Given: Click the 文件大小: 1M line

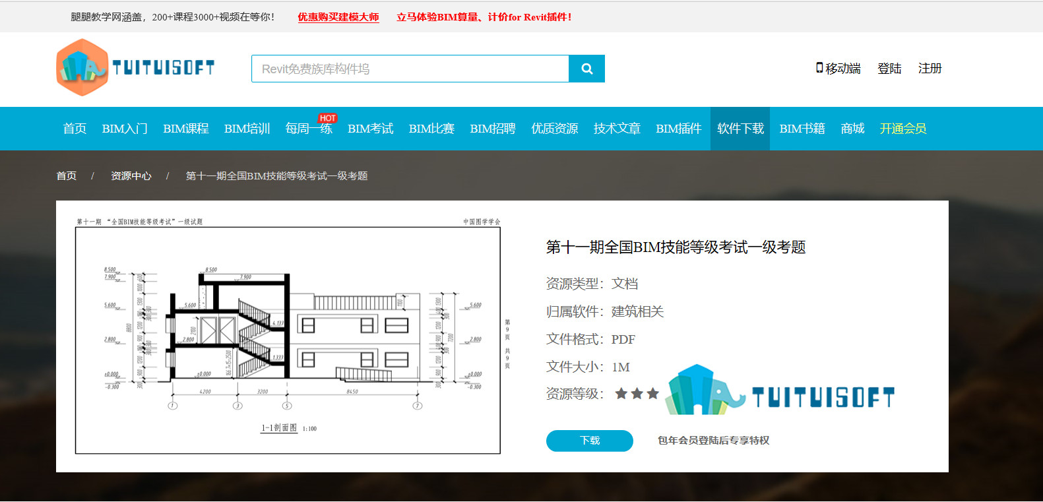Looking at the screenshot, I should tap(588, 367).
